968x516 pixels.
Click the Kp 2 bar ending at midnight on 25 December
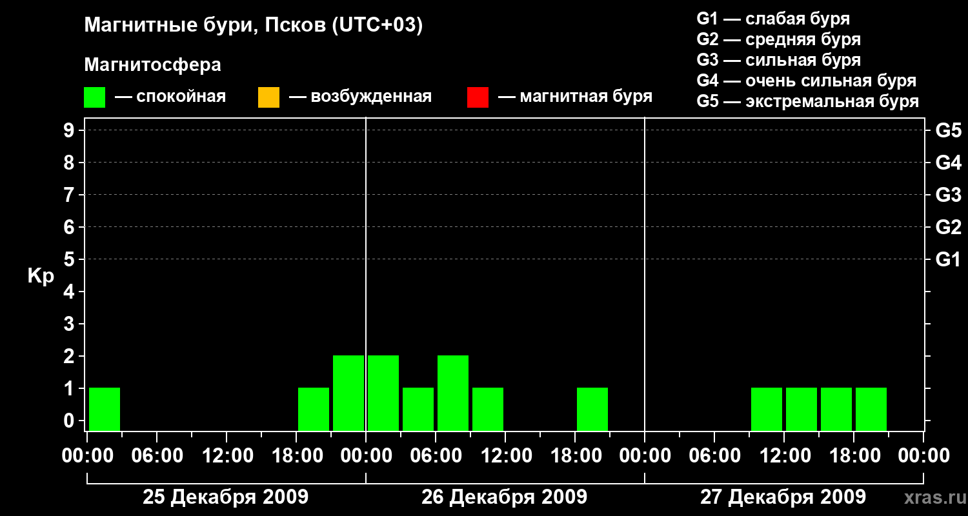348,393
